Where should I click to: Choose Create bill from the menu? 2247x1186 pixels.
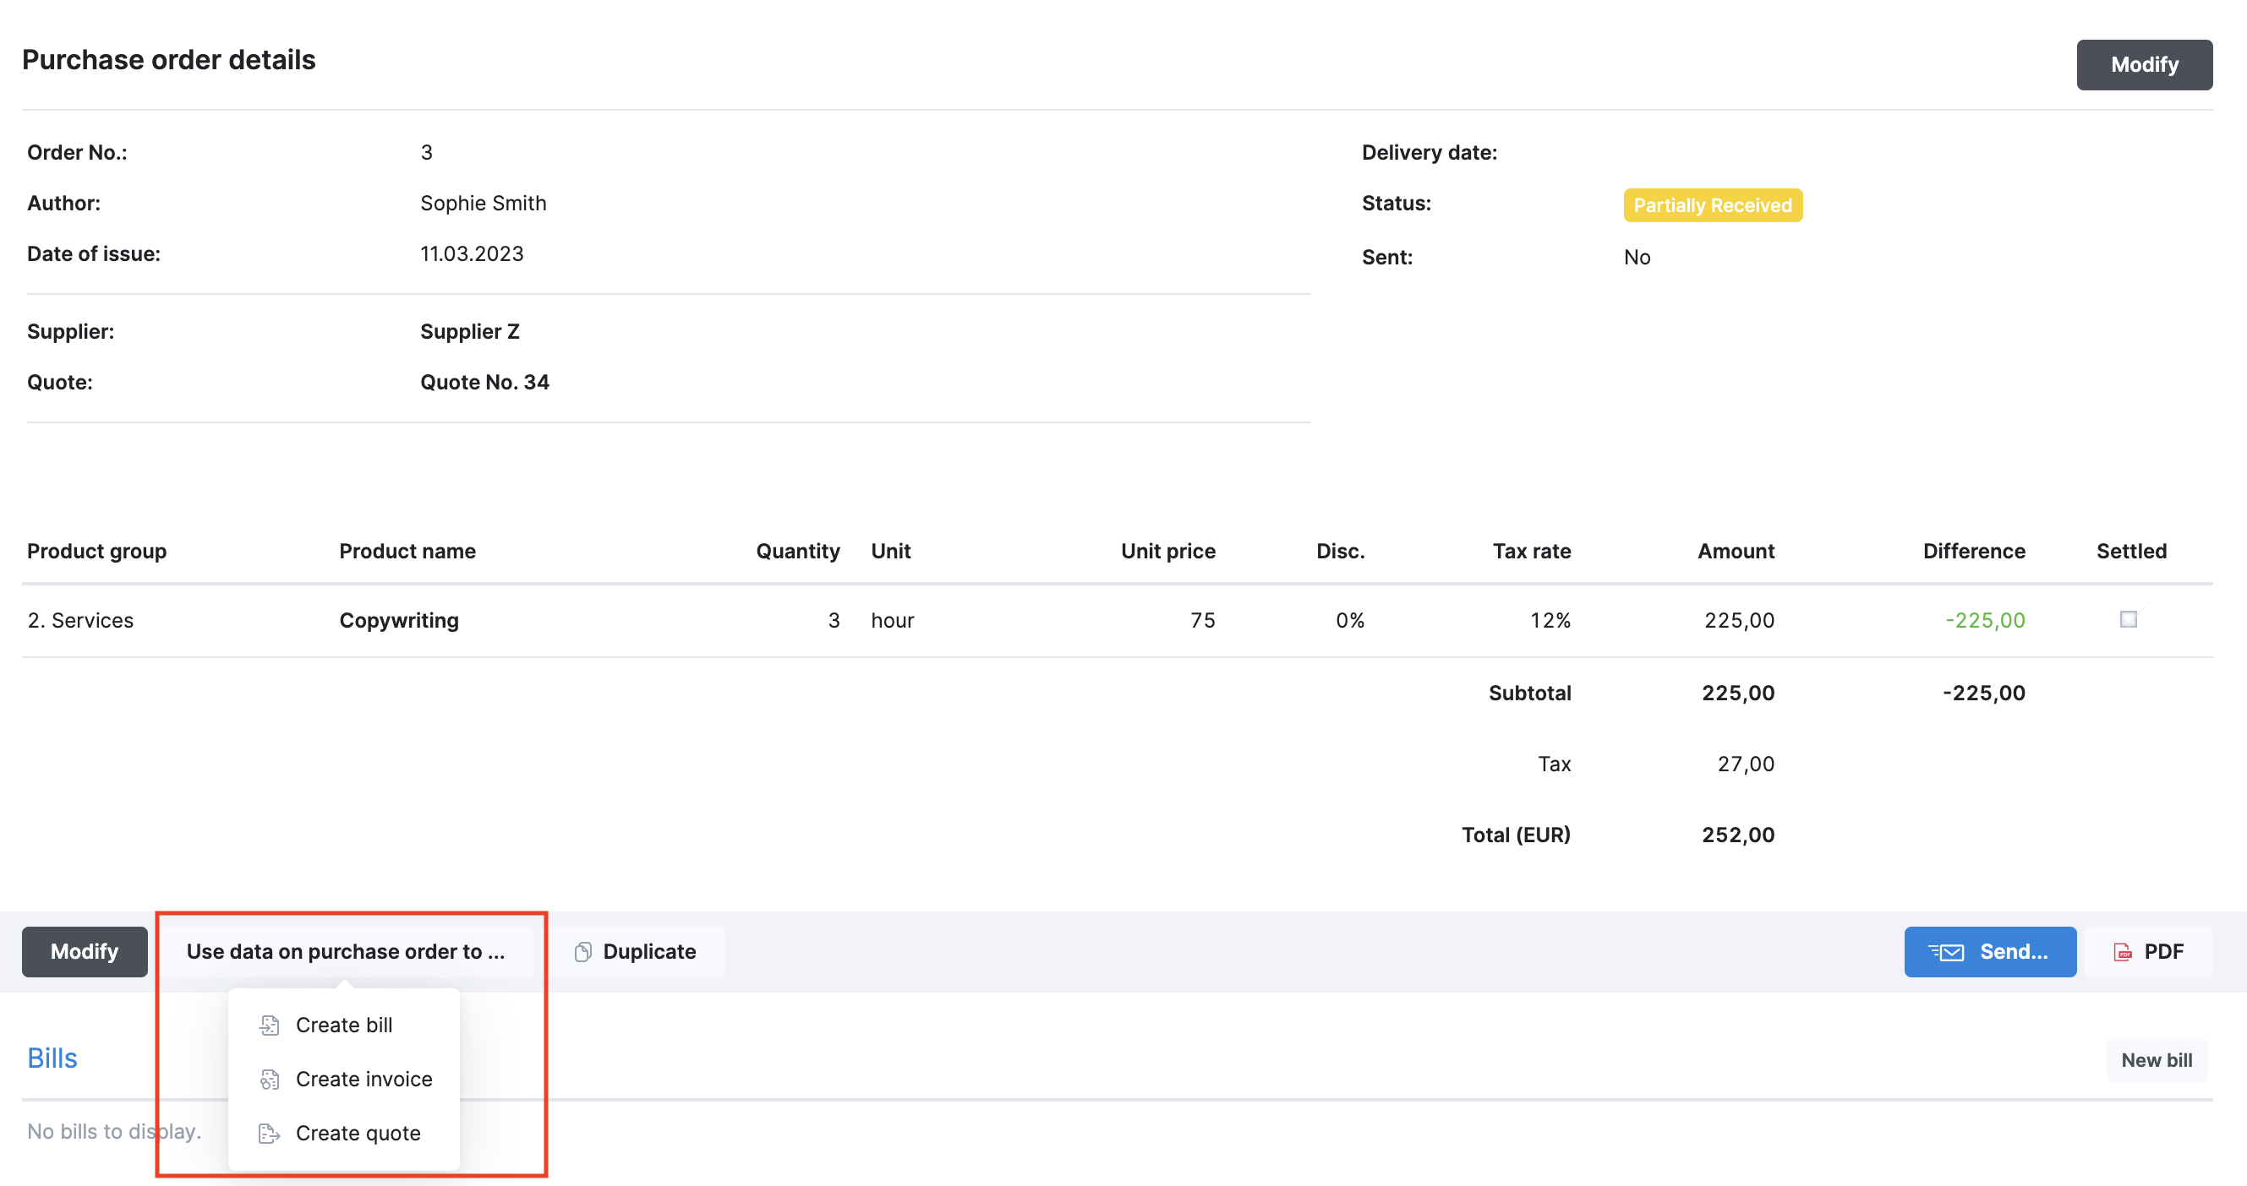344,1025
